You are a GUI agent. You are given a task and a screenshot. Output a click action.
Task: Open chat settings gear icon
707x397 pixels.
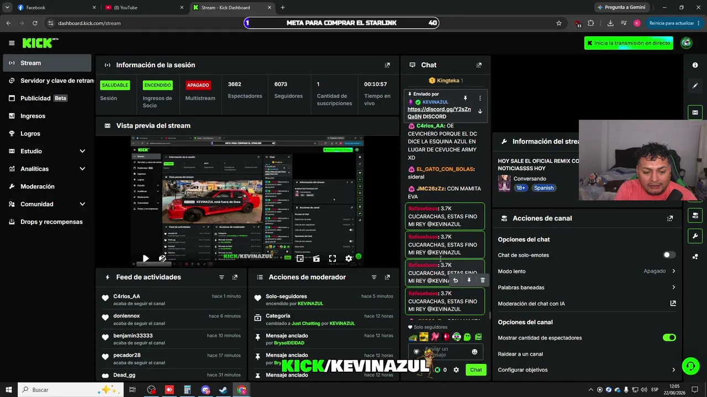(456, 370)
